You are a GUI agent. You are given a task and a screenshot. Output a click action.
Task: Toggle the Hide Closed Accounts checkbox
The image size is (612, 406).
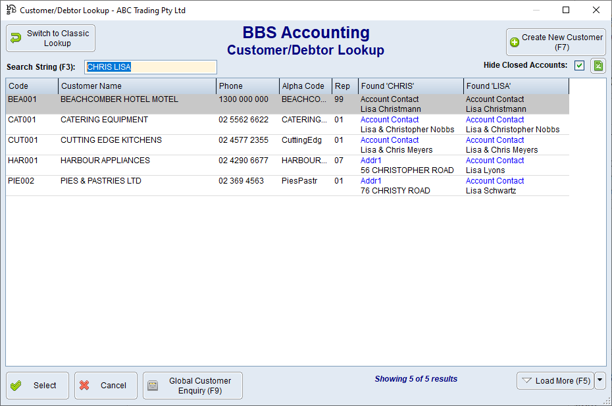[x=579, y=65]
